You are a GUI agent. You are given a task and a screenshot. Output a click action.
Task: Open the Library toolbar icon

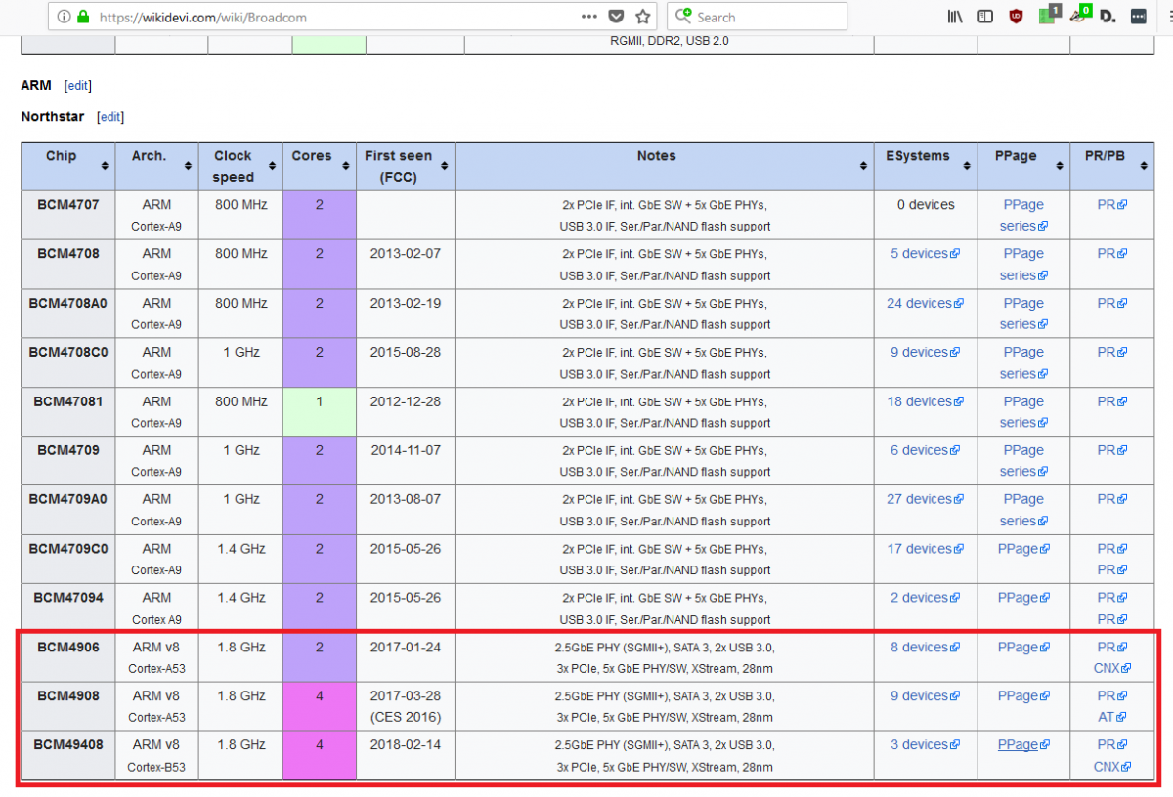pos(956,17)
